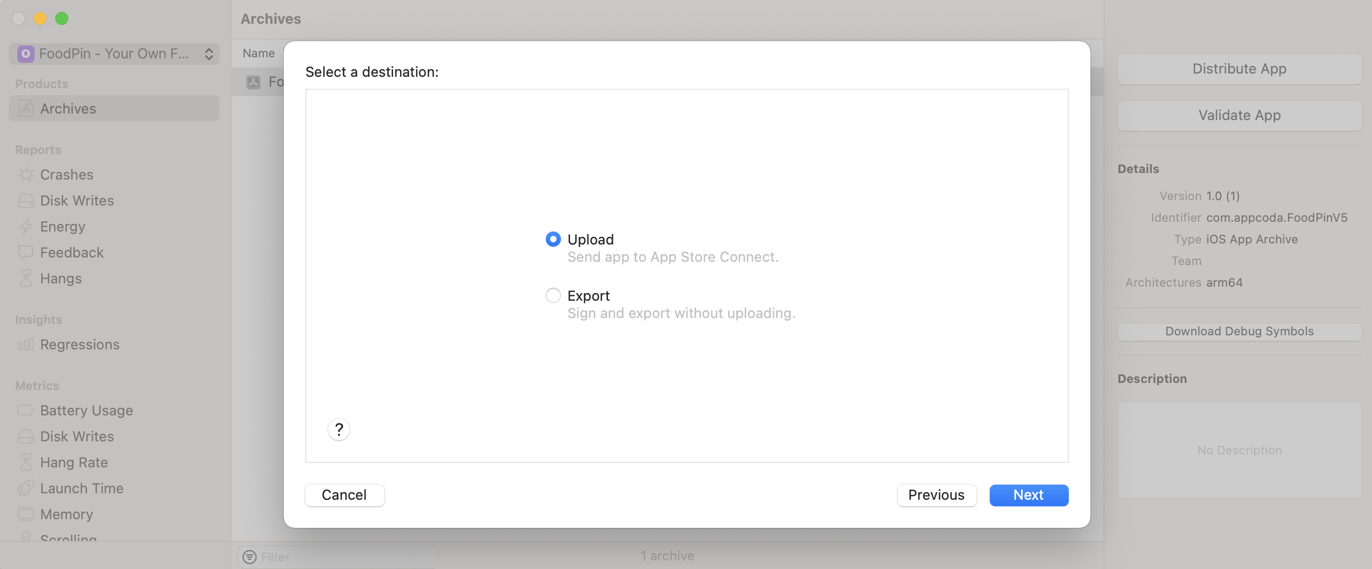Select the Archives icon in the sidebar
The image size is (1372, 569).
25,108
